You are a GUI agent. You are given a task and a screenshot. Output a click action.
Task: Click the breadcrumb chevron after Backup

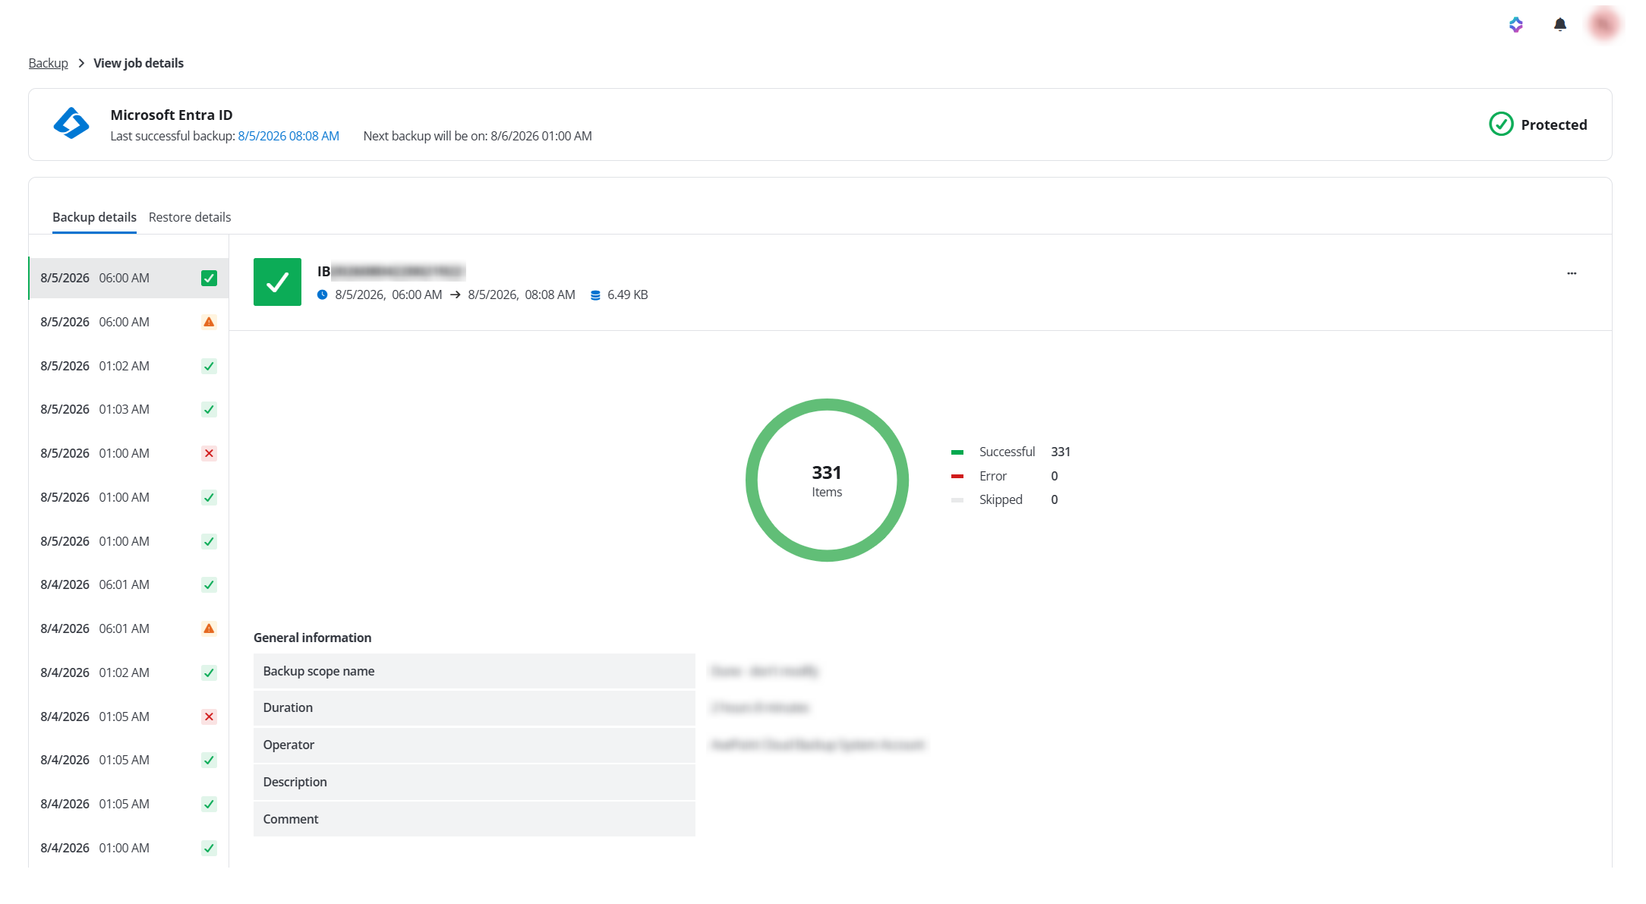[x=80, y=63]
